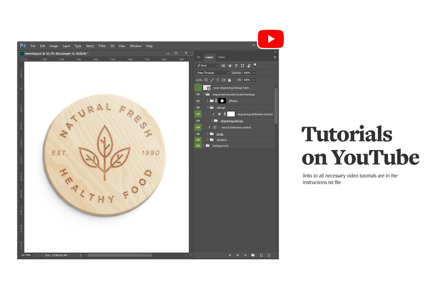Open the Layers panel hamburger menu
This screenshot has width=442, height=295.
click(x=275, y=57)
